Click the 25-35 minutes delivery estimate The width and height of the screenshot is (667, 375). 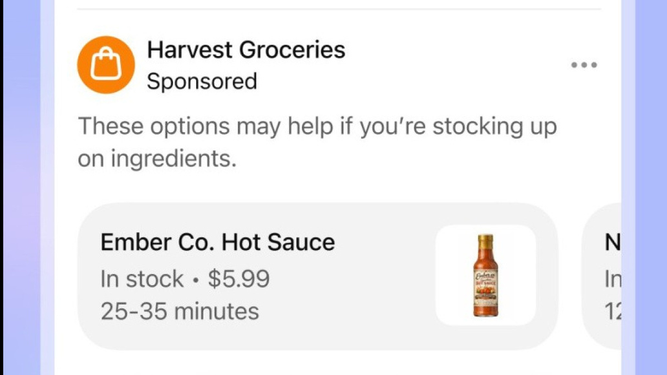point(180,312)
